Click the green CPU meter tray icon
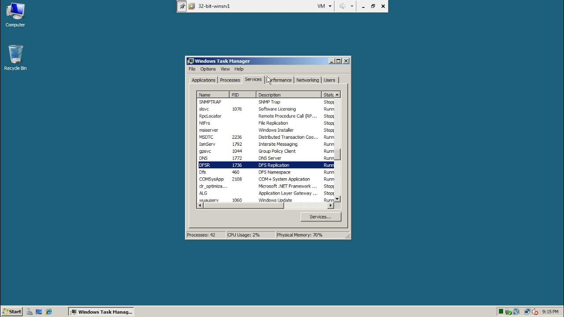Image resolution: width=564 pixels, height=317 pixels. click(501, 312)
